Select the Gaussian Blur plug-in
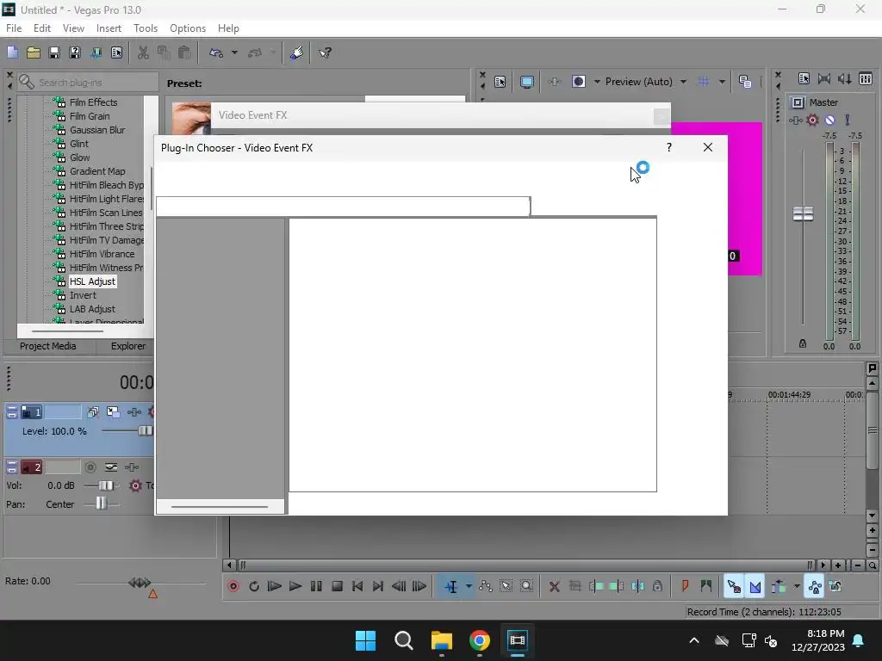 (97, 130)
